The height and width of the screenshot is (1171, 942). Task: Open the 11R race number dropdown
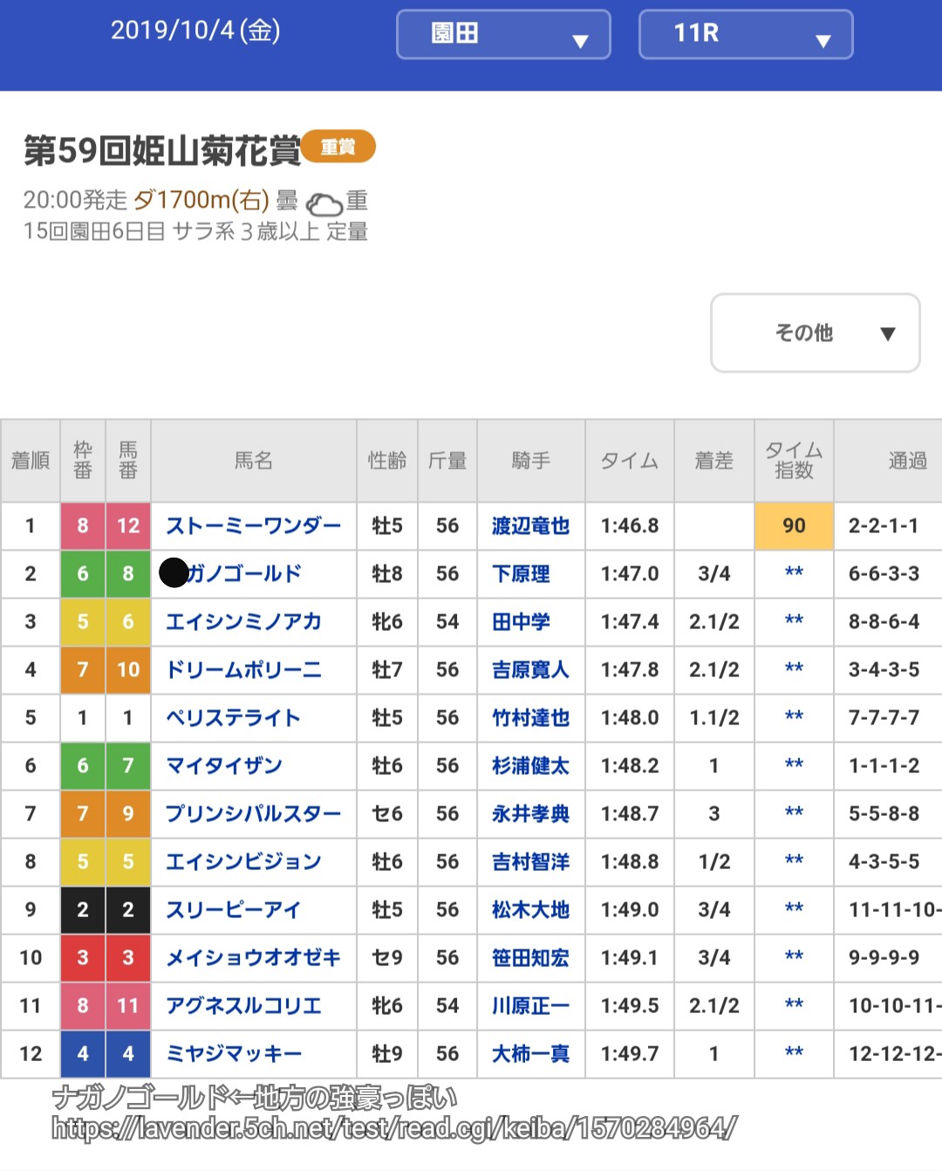pos(746,35)
